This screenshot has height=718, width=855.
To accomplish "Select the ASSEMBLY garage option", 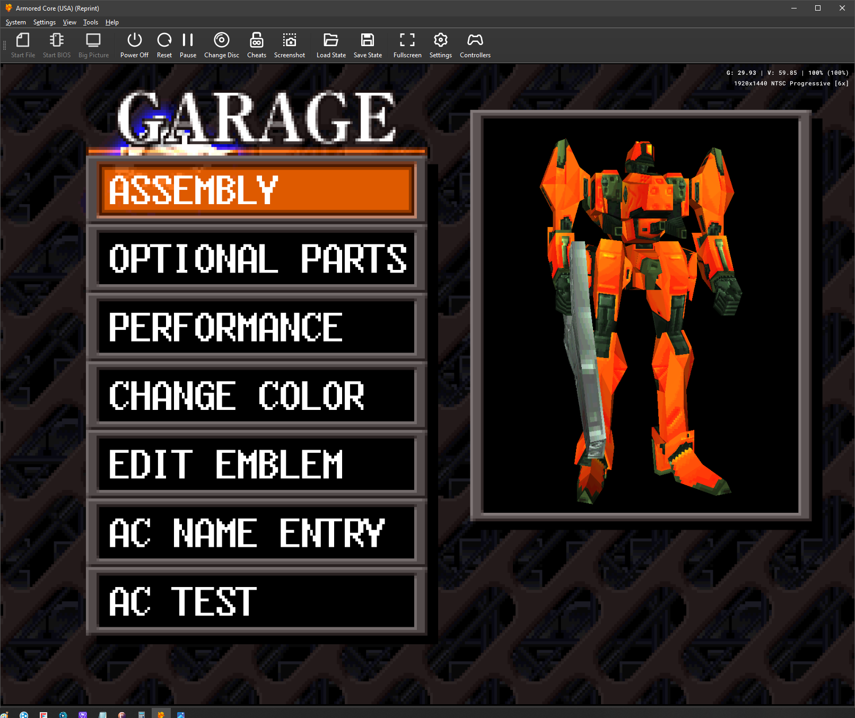I will tap(257, 190).
